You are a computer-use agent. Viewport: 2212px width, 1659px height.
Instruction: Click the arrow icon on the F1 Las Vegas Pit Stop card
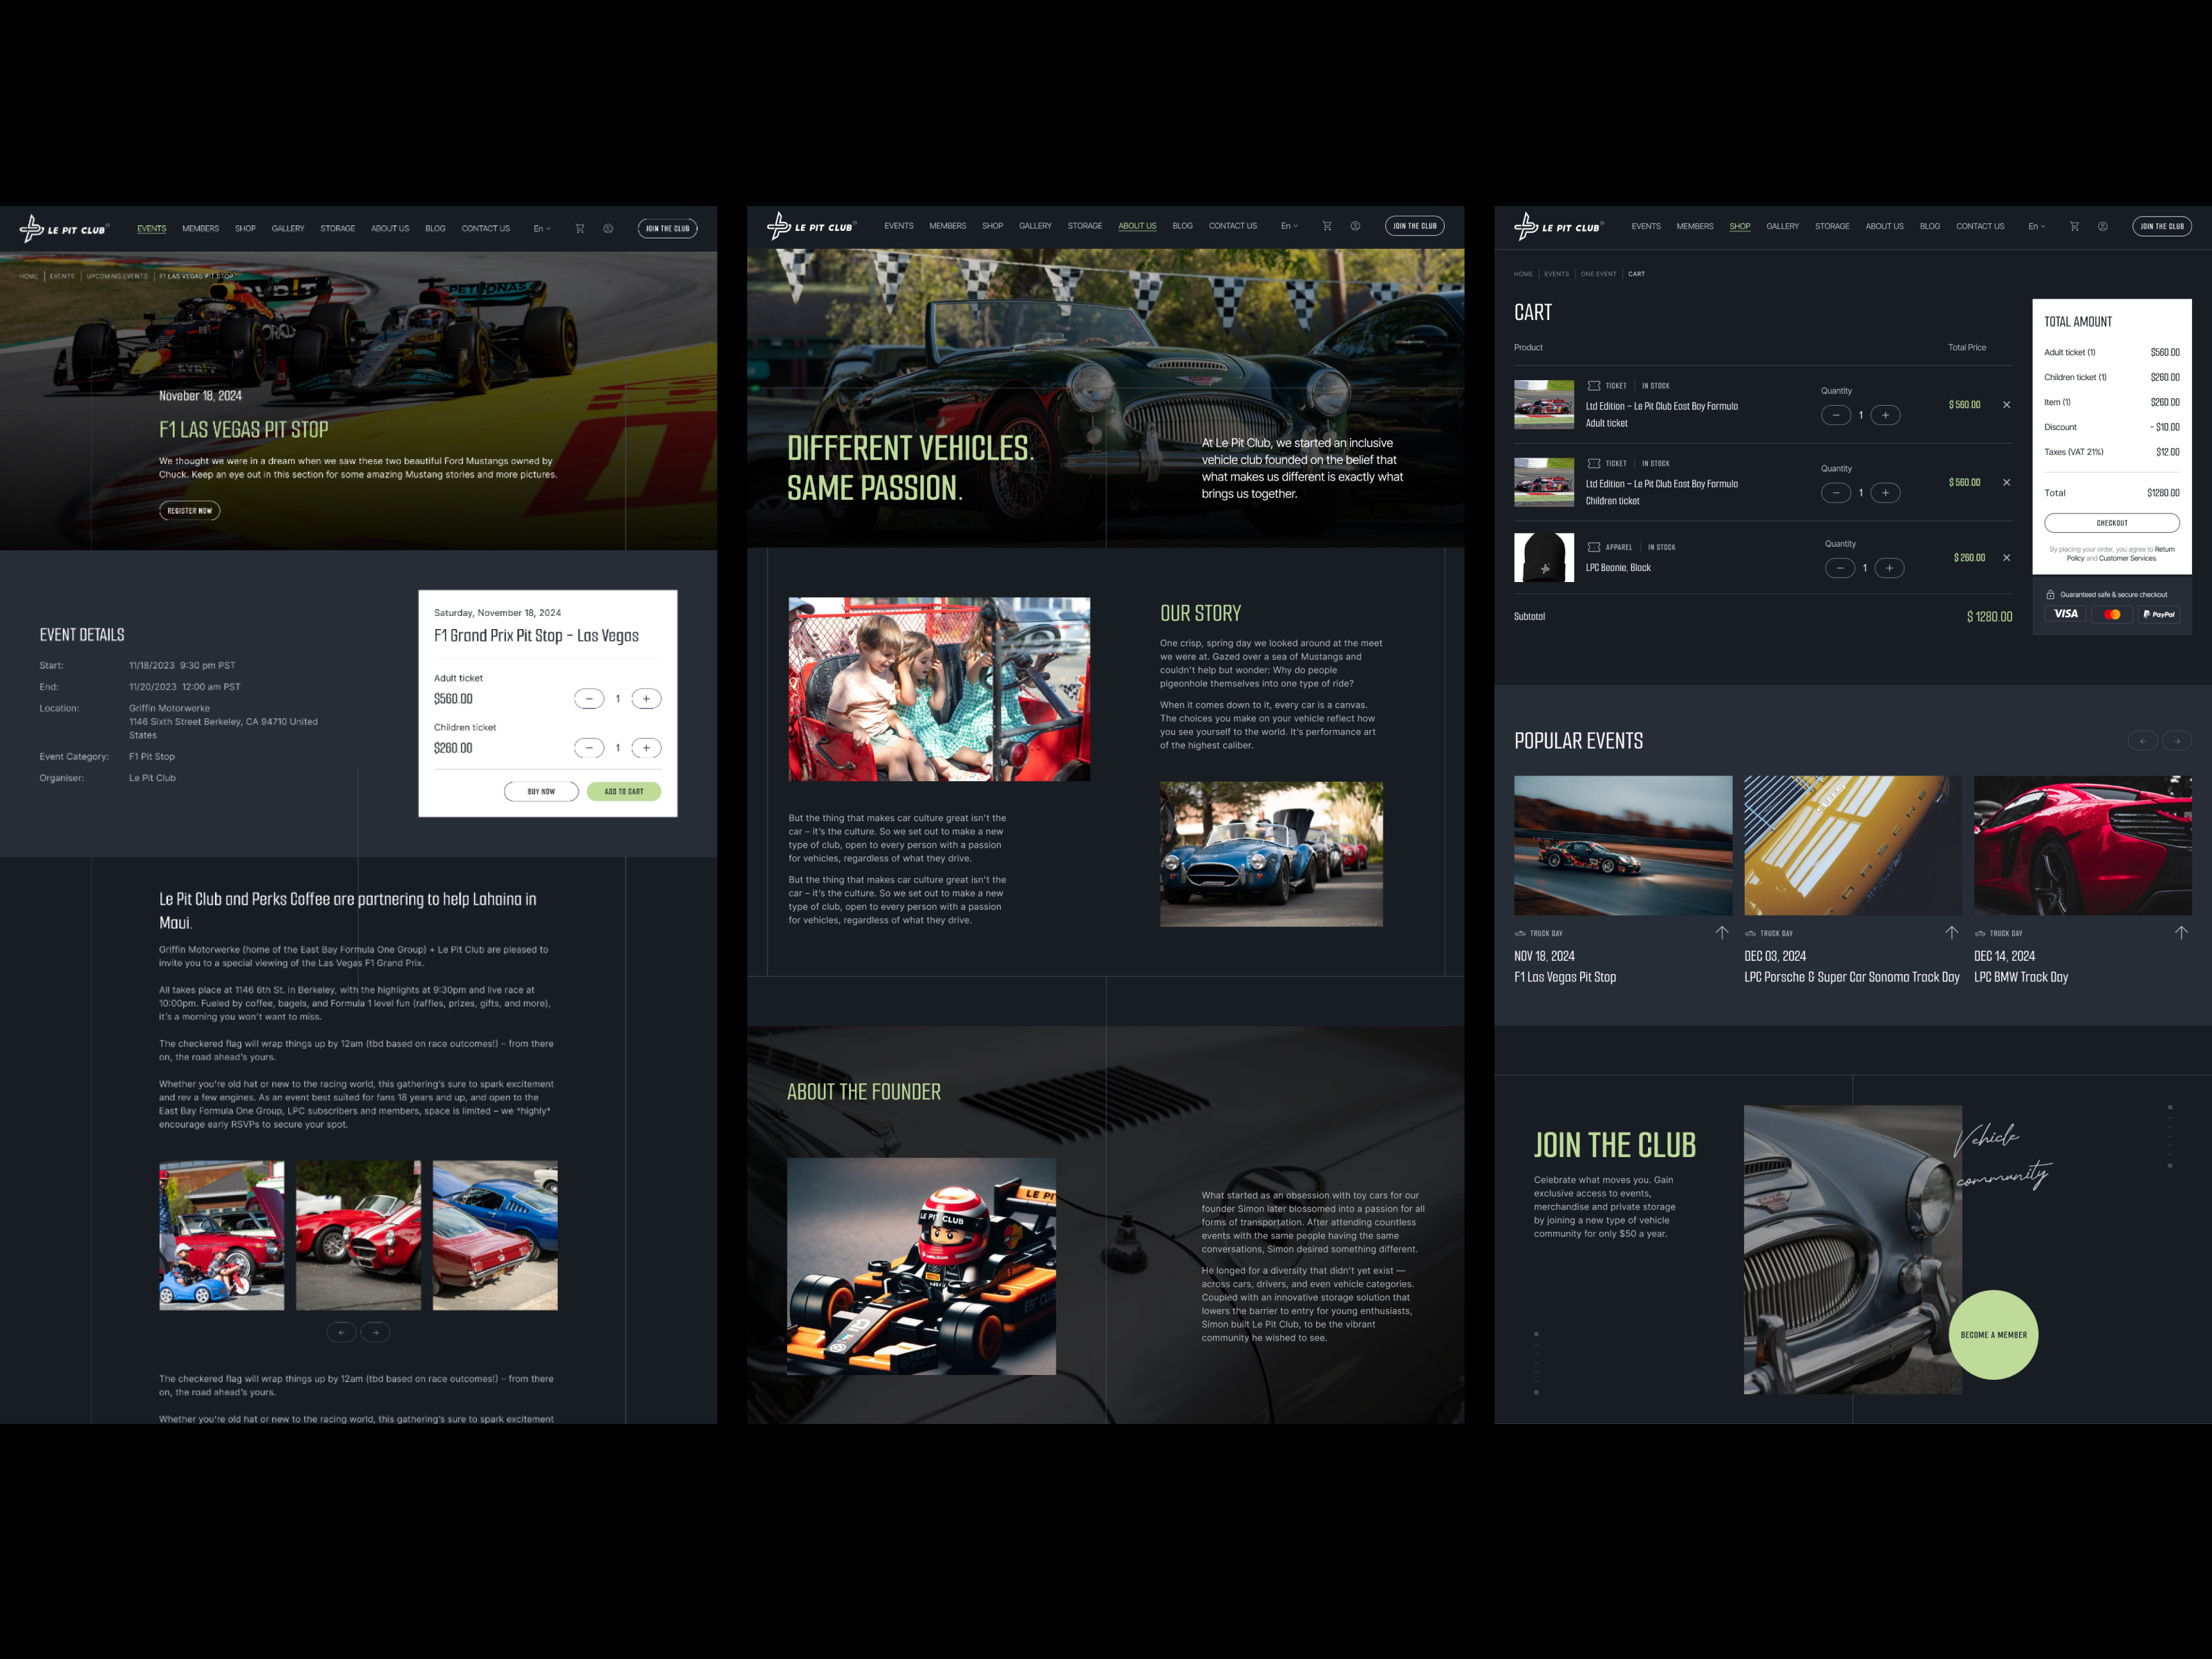(1722, 932)
